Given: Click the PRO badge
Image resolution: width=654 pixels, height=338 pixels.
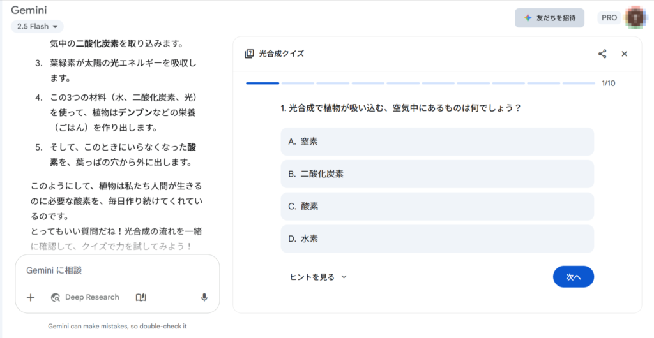Looking at the screenshot, I should (609, 18).
